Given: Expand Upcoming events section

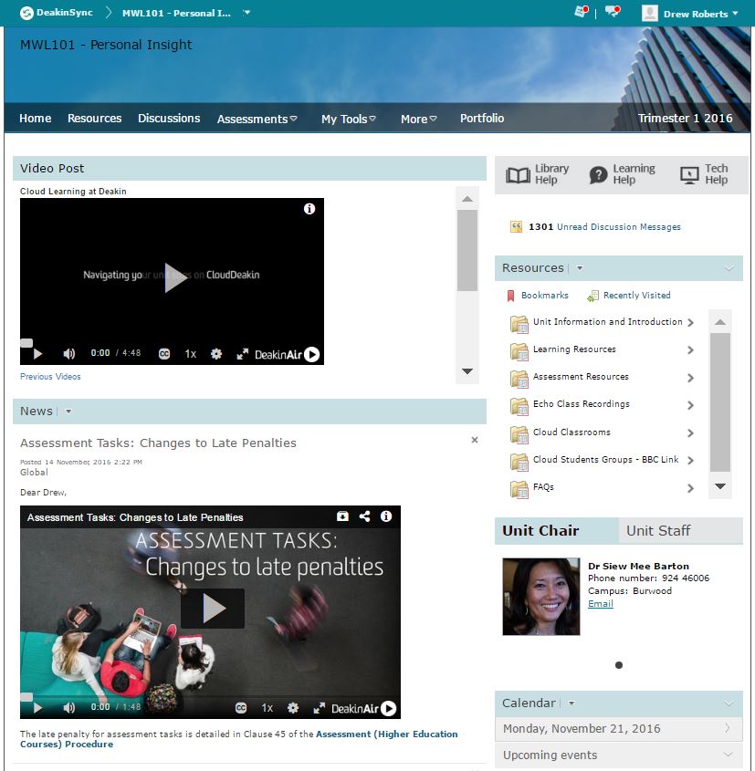Looking at the screenshot, I should pyautogui.click(x=619, y=755).
